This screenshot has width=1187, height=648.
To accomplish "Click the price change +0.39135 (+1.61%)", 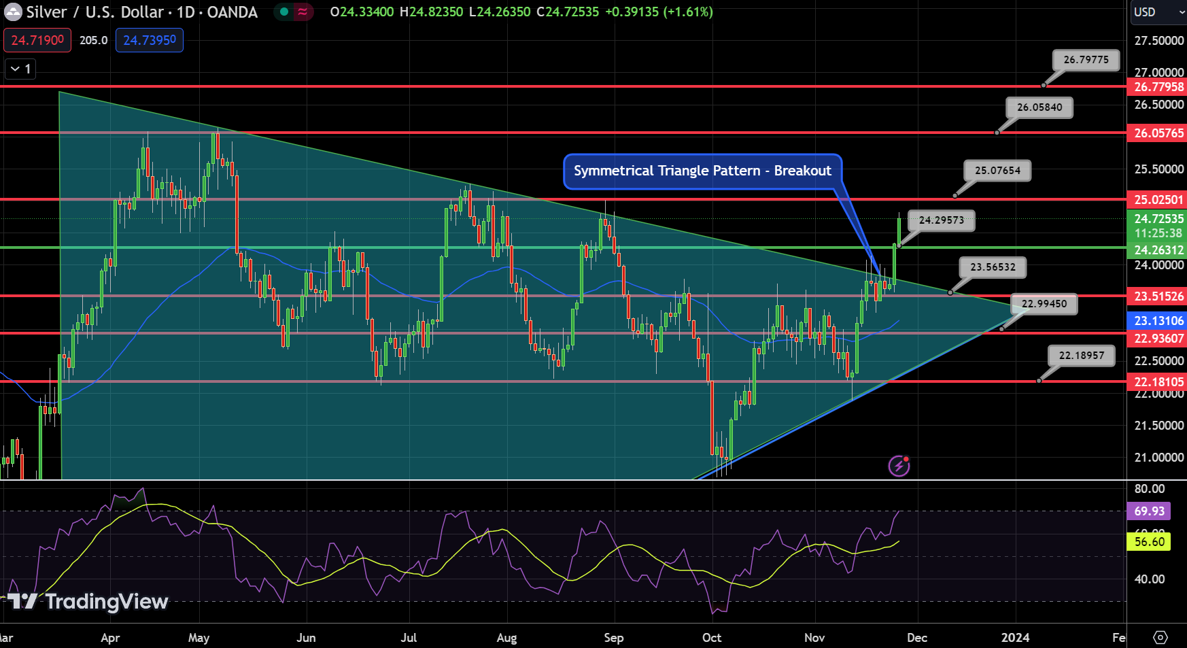I will [x=659, y=12].
